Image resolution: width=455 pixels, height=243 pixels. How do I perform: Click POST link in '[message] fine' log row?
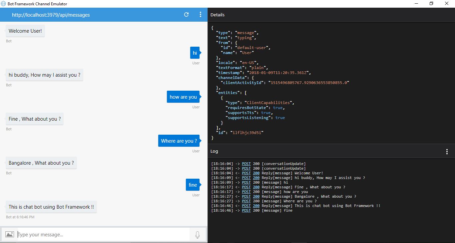pos(246,210)
